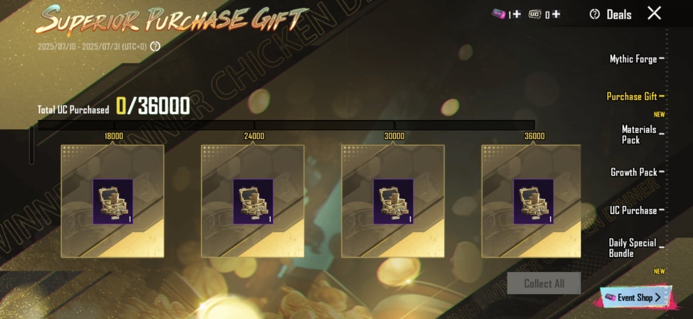Viewport: 693px width, 319px height.
Task: Click the vertical scroll handle on left edge
Action: click(x=31, y=145)
